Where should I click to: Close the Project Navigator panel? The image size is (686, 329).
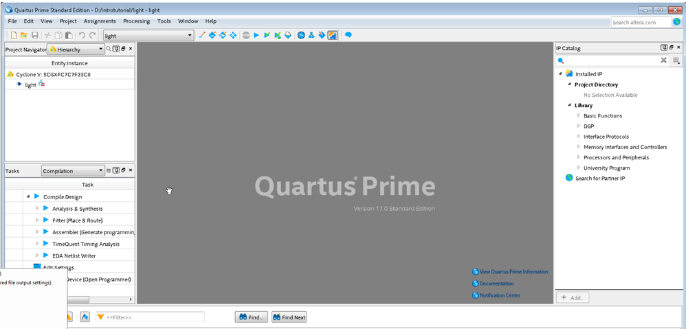pos(131,49)
